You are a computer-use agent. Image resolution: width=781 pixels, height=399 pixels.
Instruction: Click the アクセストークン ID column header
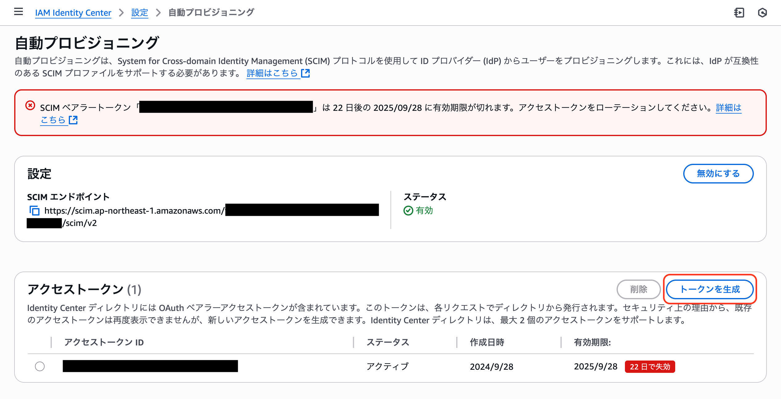click(x=104, y=342)
